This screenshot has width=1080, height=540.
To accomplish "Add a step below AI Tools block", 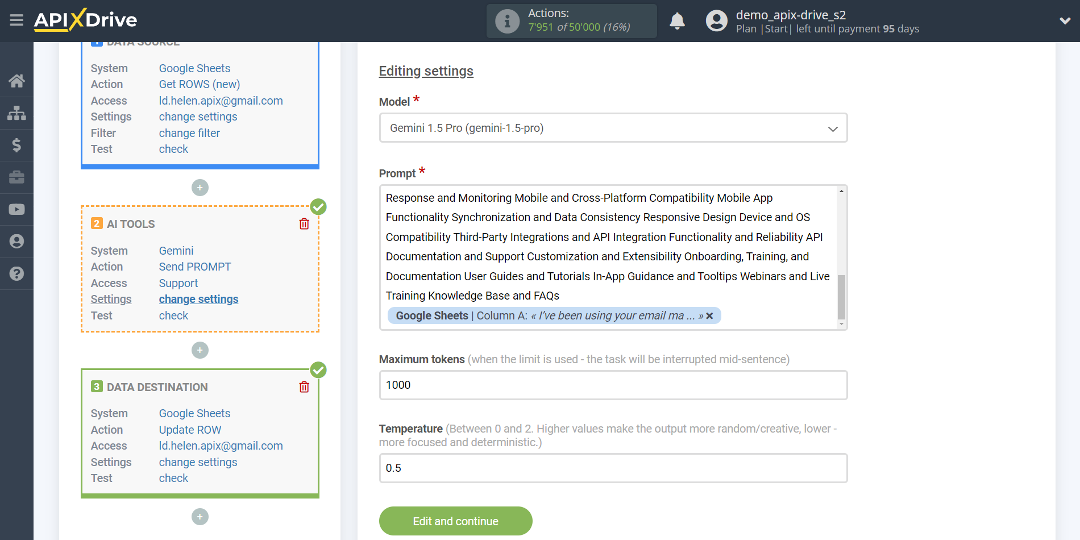I will click(x=200, y=350).
